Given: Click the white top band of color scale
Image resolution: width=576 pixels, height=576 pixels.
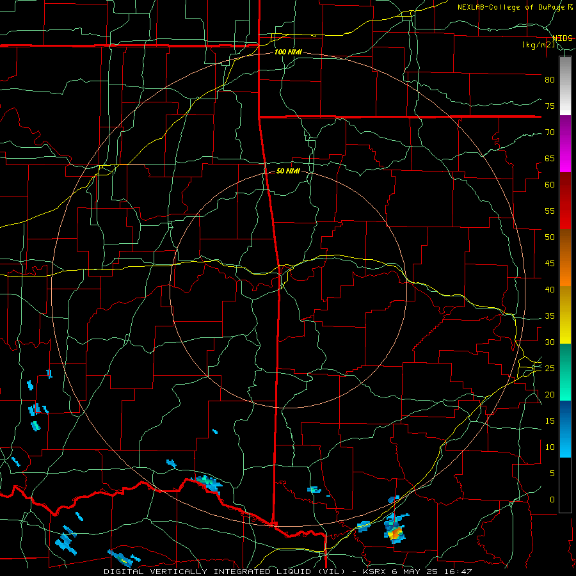Looking at the screenshot, I should 565,86.
